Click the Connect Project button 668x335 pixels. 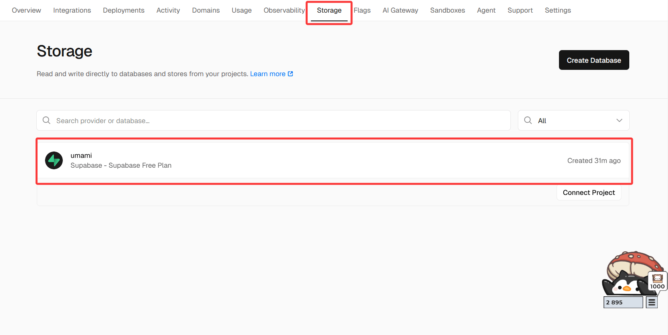[x=589, y=193]
